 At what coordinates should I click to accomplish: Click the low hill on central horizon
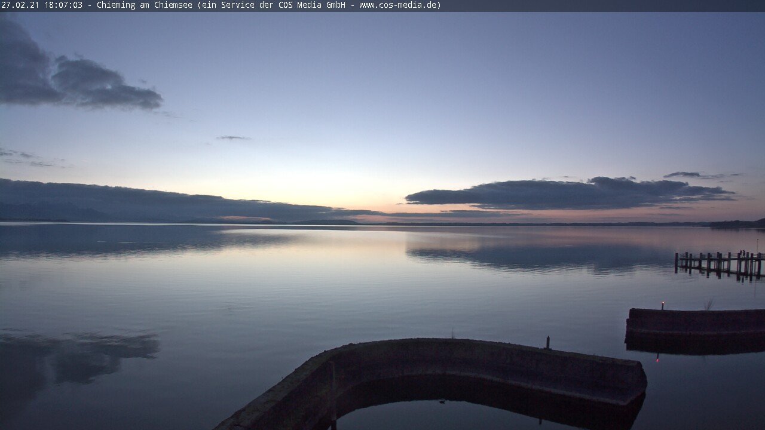[x=327, y=222]
